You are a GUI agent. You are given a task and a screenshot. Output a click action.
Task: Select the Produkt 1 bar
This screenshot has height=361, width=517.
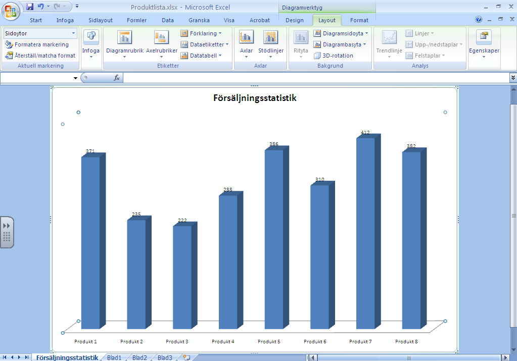[93, 241]
